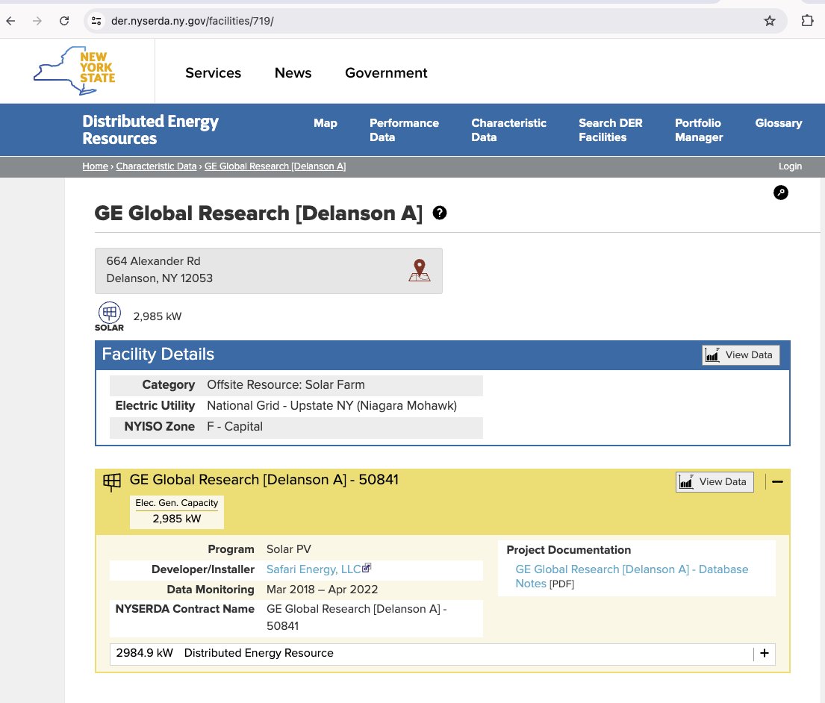Click the 'Solar PV' program value
The width and height of the screenshot is (825, 703).
pos(288,549)
